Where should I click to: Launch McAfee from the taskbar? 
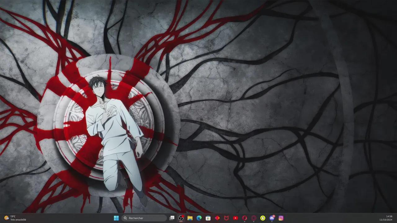coord(226,218)
